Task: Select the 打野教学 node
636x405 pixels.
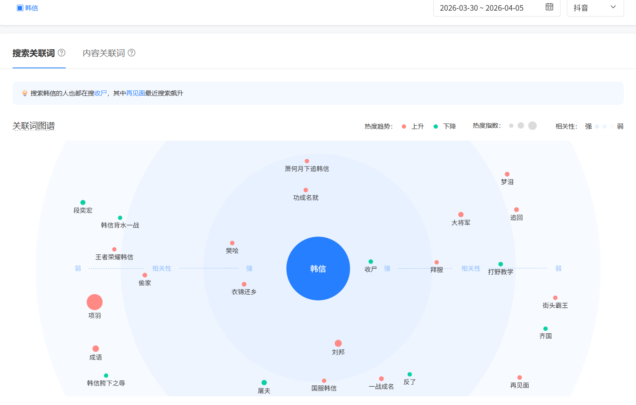Action: coord(501,264)
